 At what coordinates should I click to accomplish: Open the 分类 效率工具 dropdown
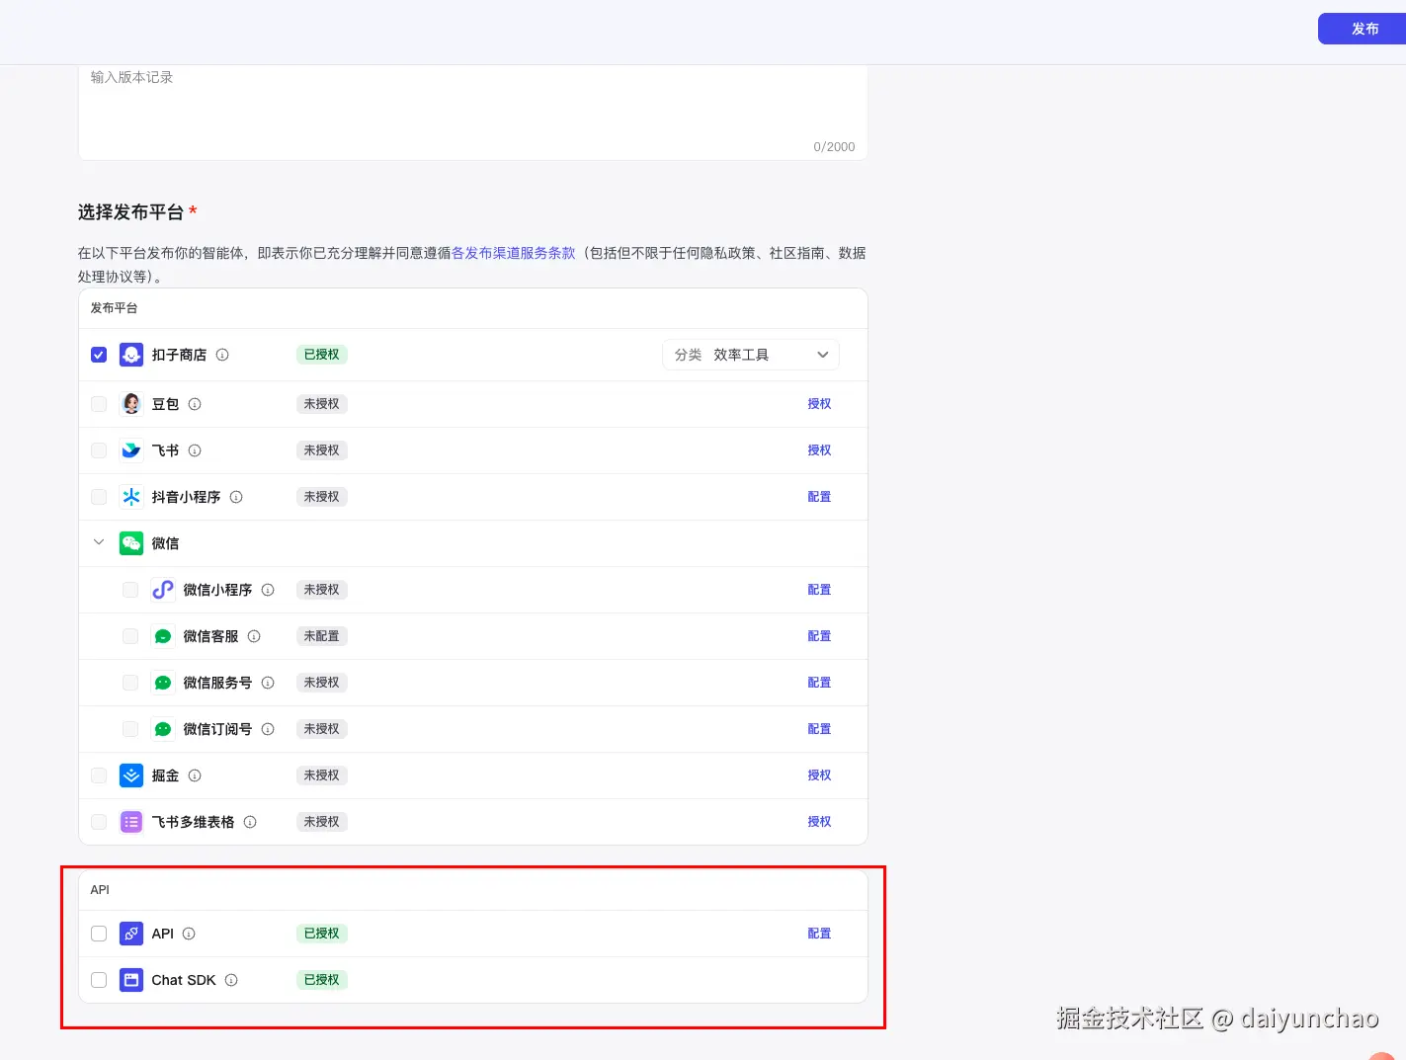(751, 355)
